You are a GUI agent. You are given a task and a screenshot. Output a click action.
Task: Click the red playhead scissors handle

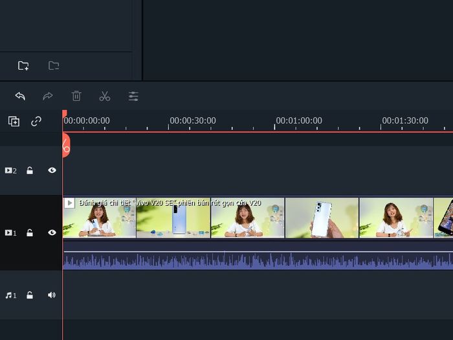point(66,146)
